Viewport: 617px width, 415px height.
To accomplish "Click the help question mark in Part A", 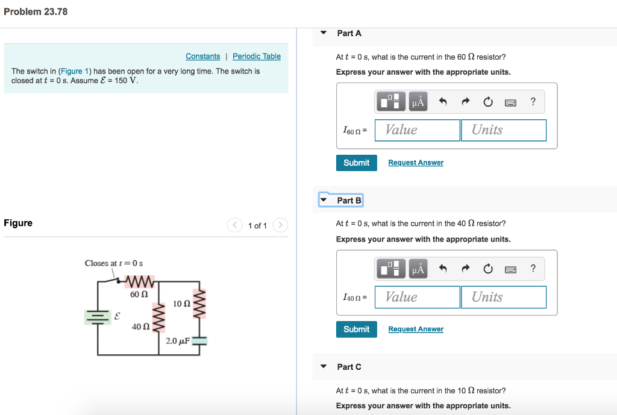I will pos(533,101).
